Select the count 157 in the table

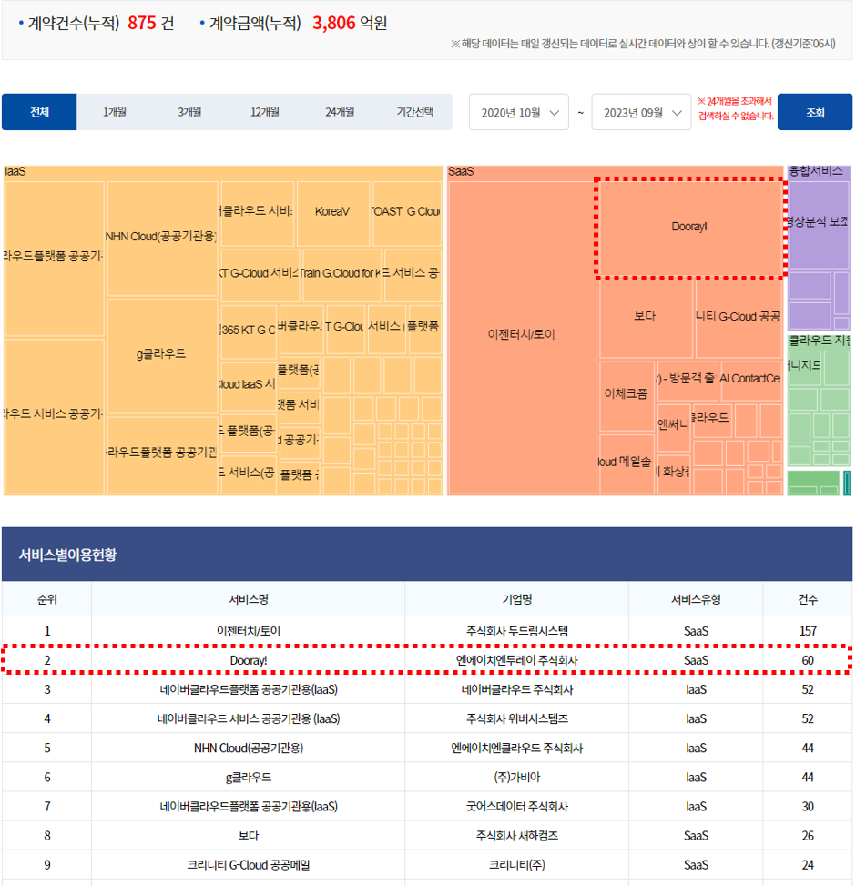click(x=808, y=631)
